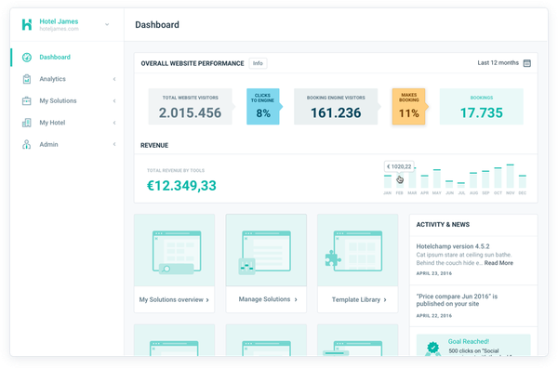Click the APRIL 22, 2016 date text

433,316
